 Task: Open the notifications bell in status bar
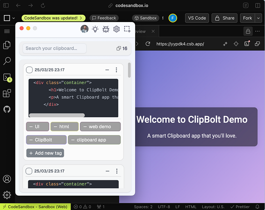(257, 206)
